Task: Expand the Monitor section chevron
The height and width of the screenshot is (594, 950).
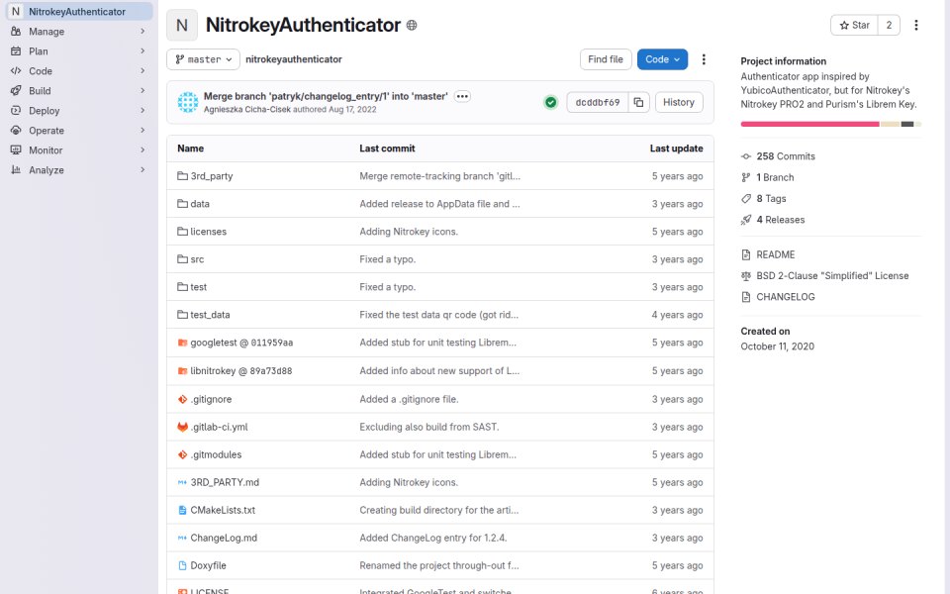Action: (x=142, y=150)
